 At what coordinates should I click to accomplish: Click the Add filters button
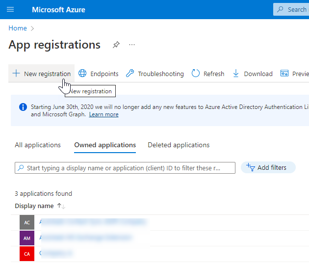click(268, 168)
